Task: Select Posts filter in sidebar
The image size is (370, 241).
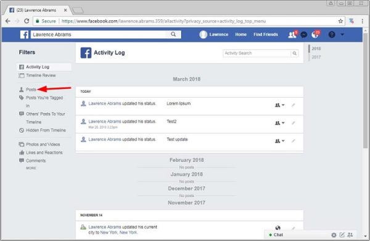Action: tap(31, 90)
